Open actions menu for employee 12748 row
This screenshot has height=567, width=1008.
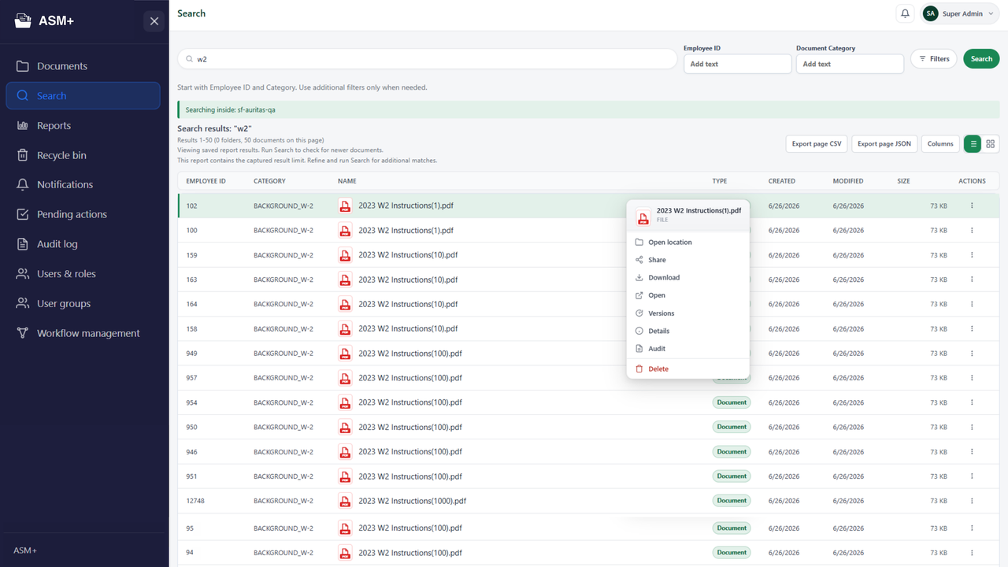(972, 501)
